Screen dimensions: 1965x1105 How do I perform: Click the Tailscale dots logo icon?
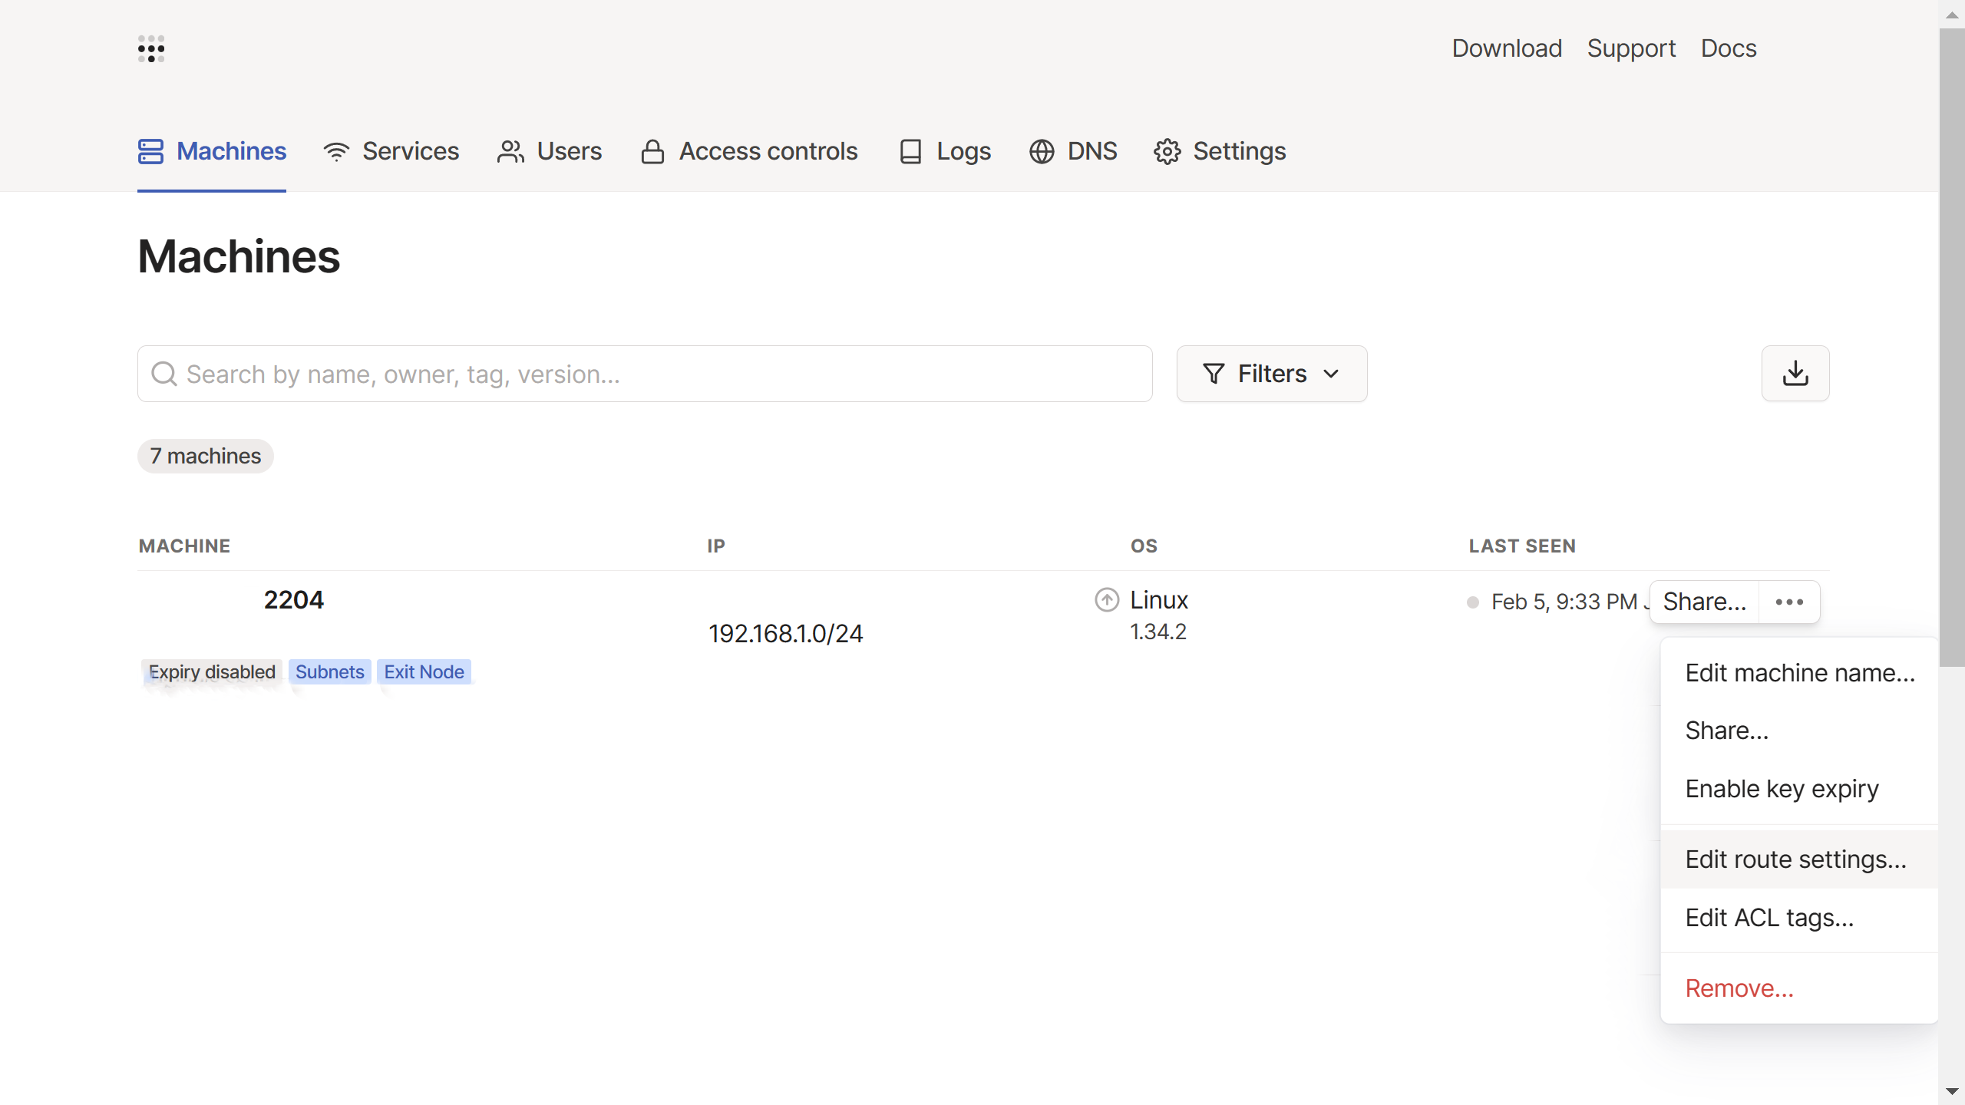click(x=151, y=48)
